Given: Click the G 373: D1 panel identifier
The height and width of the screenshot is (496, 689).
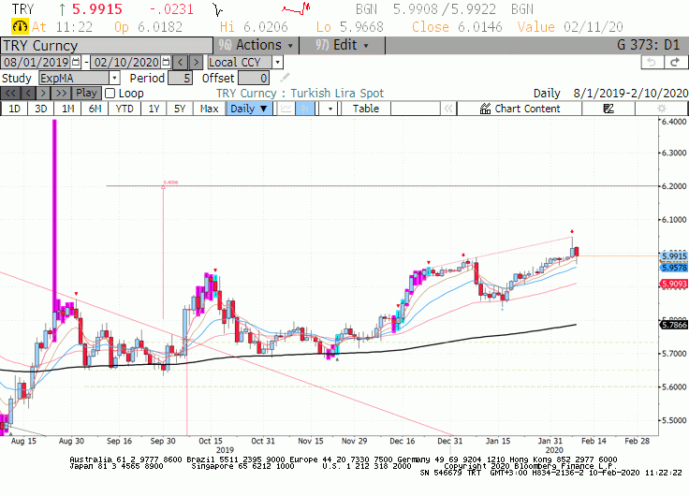Looking at the screenshot, I should click(648, 45).
